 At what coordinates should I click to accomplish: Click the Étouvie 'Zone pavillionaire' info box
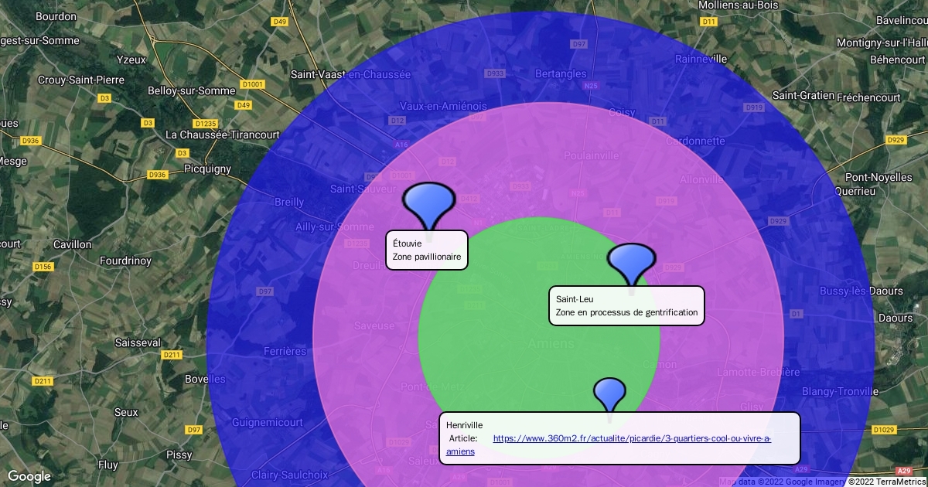[427, 250]
